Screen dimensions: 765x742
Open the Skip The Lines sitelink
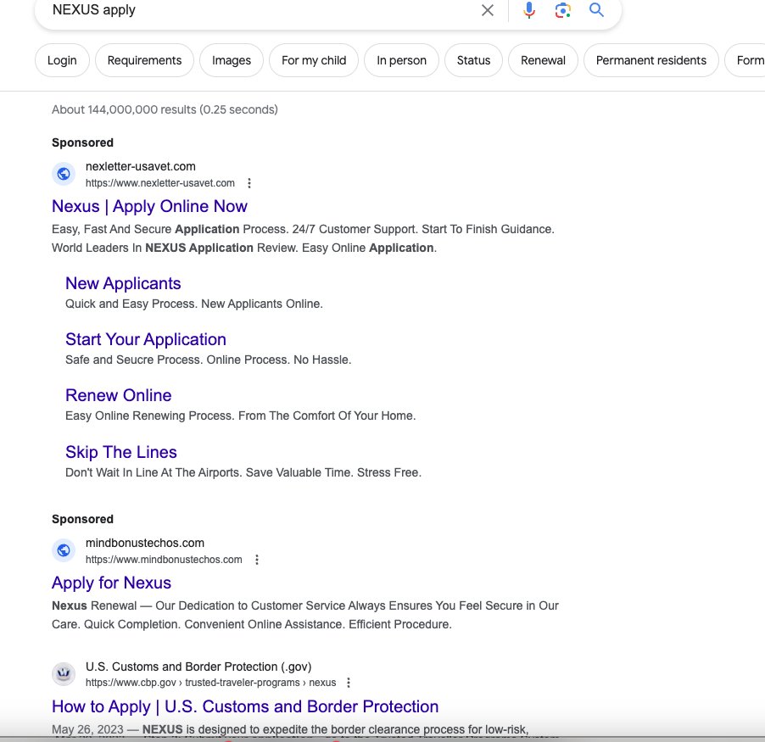click(120, 452)
